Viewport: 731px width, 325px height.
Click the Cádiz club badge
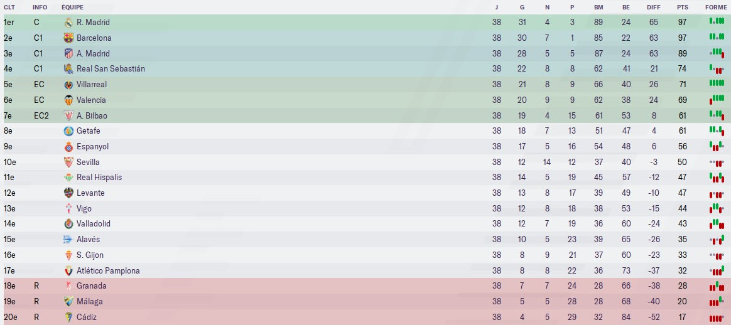pos(69,317)
